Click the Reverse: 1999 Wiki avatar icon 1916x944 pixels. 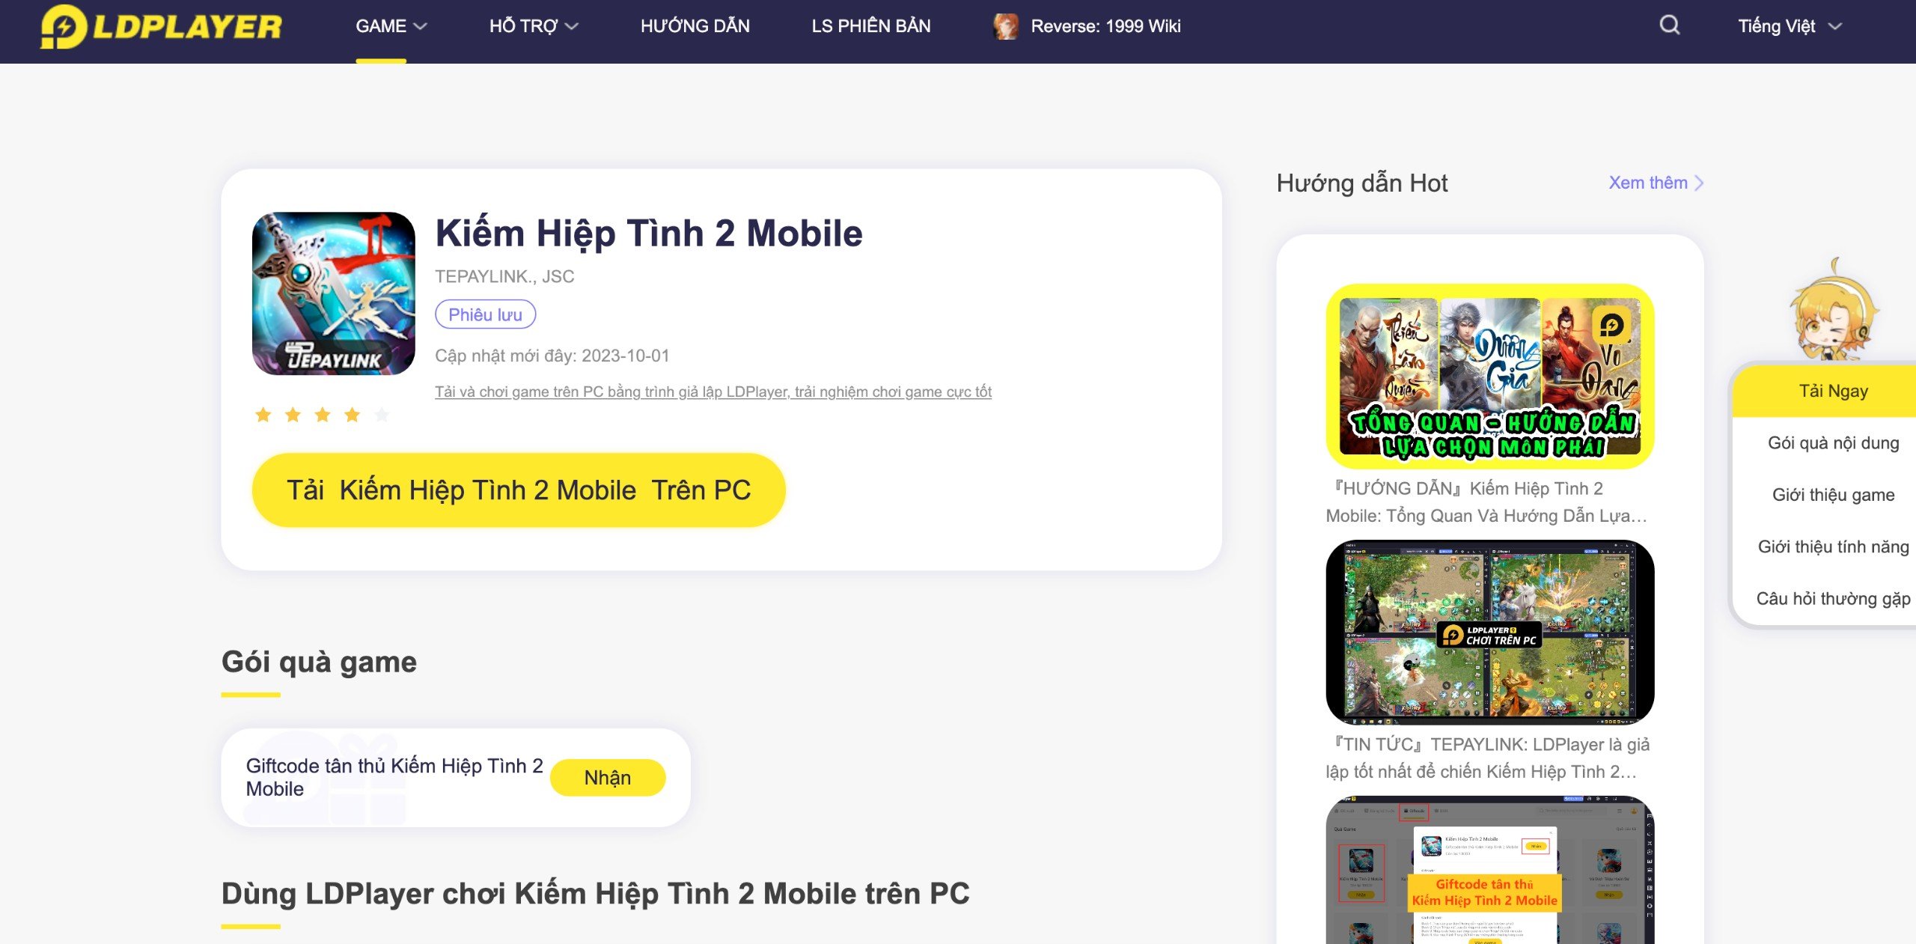pos(1006,25)
